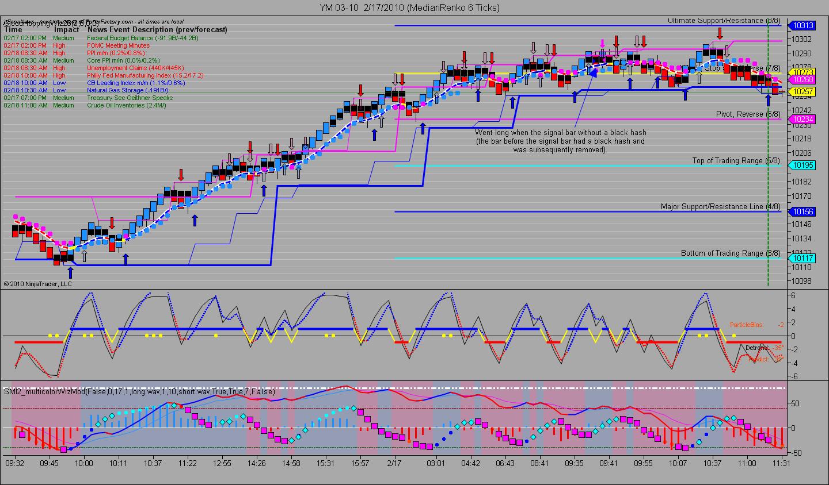Screen dimensions: 829x485
Task: Click the SMI2_multicolorWizMod indicator label
Action: (139, 391)
